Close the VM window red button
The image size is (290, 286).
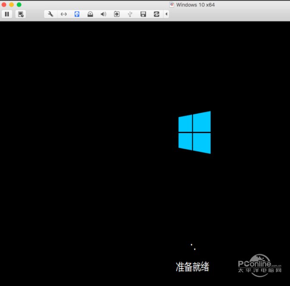point(4,4)
